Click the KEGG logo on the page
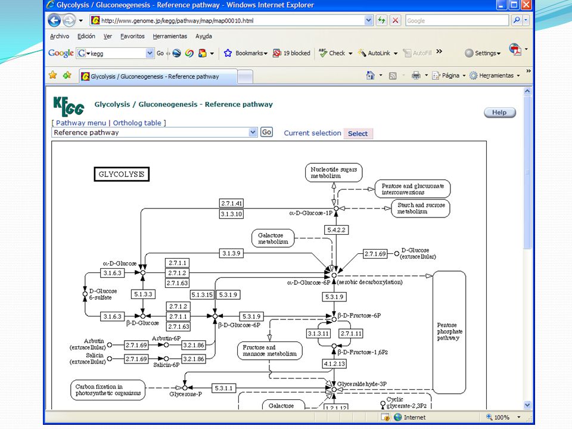This screenshot has height=429, width=572. point(69,106)
